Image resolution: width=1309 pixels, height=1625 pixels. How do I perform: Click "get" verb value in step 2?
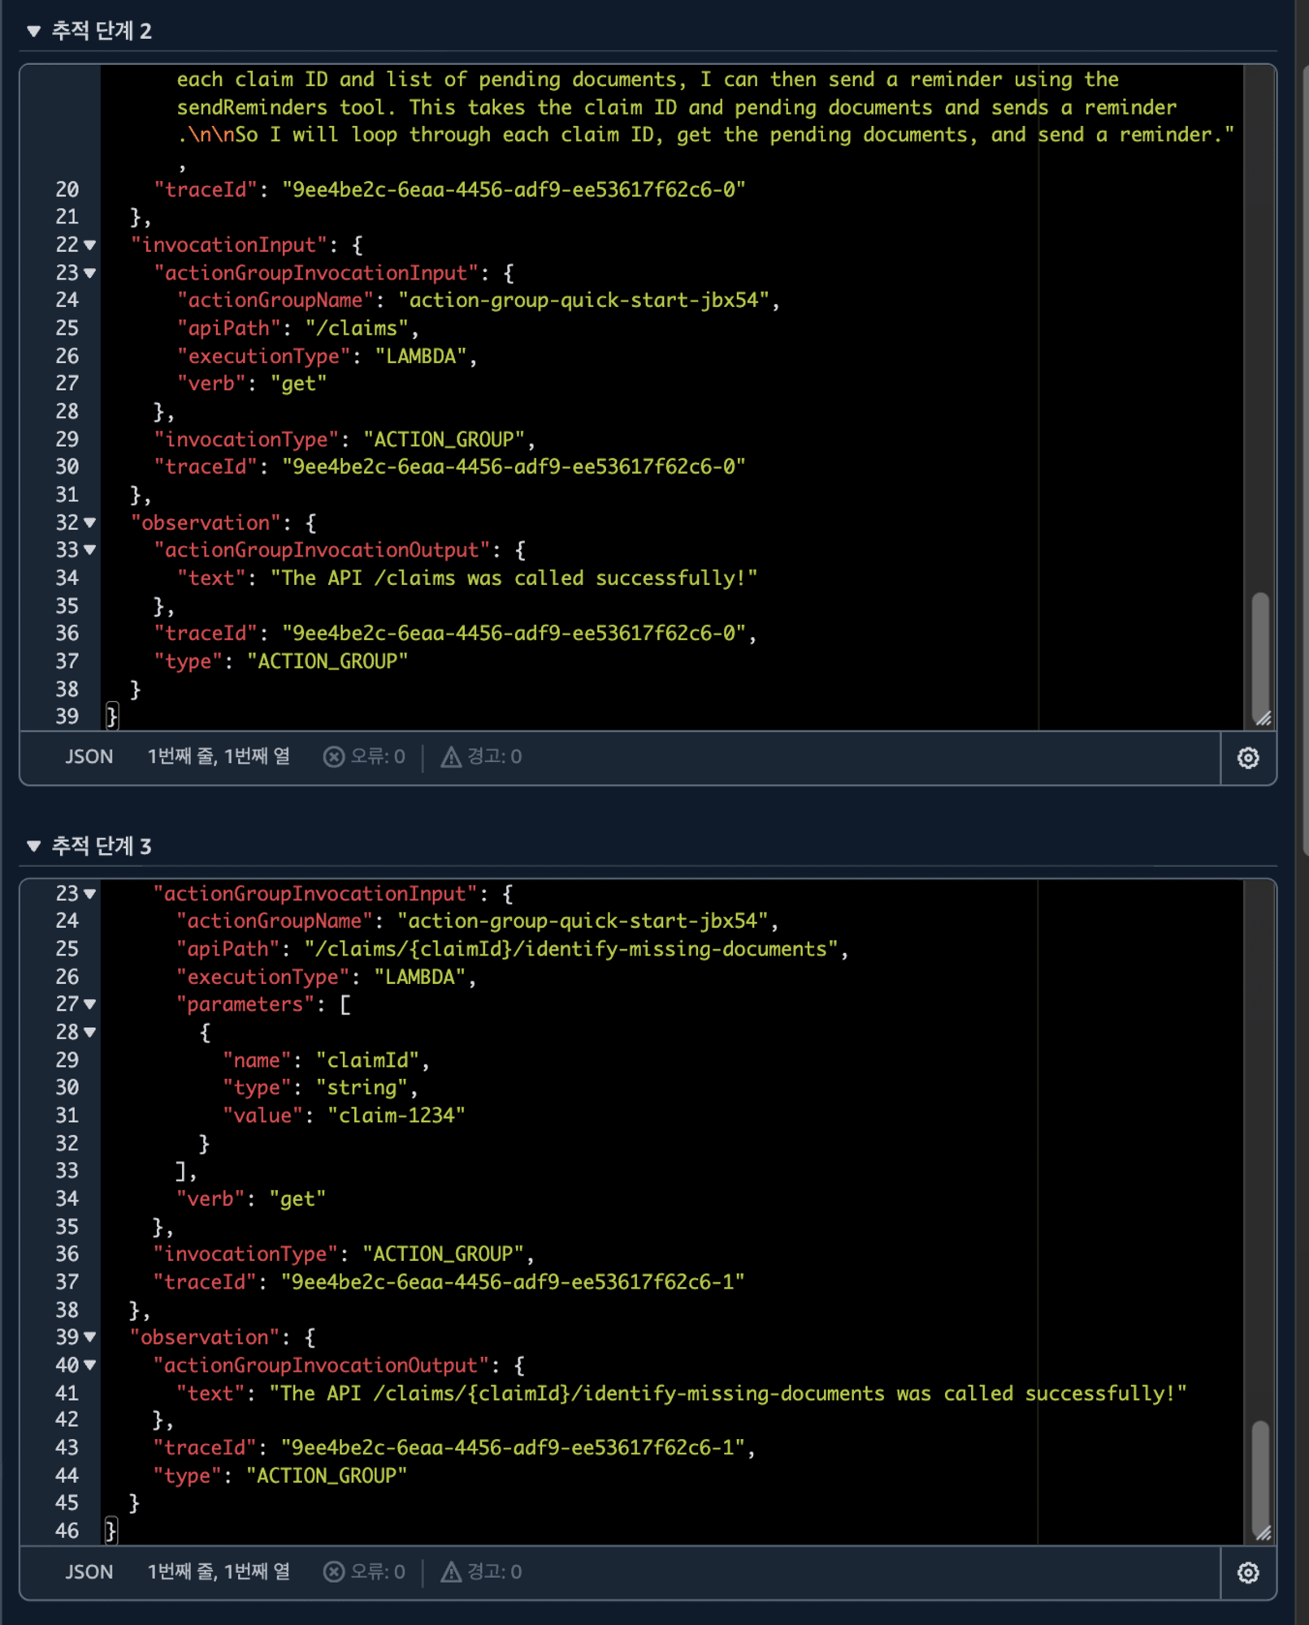pyautogui.click(x=298, y=383)
